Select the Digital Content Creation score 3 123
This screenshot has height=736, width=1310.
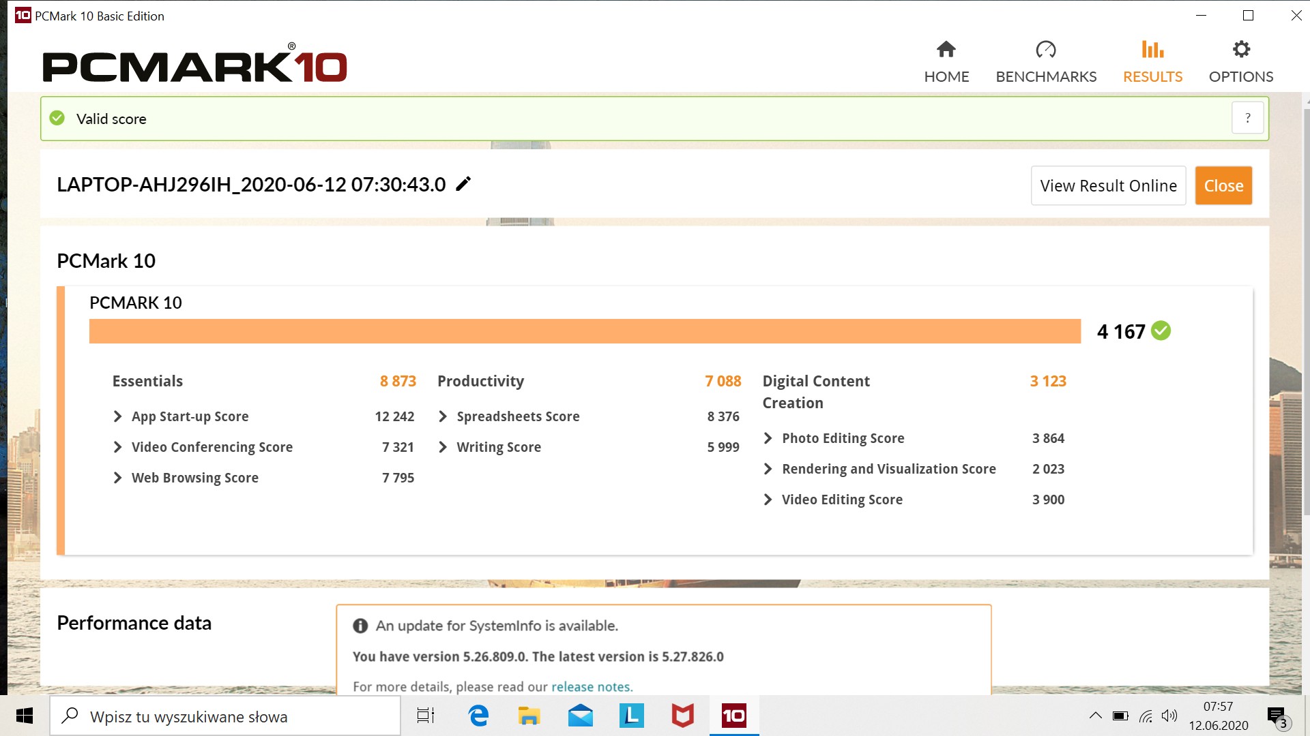coord(1048,381)
